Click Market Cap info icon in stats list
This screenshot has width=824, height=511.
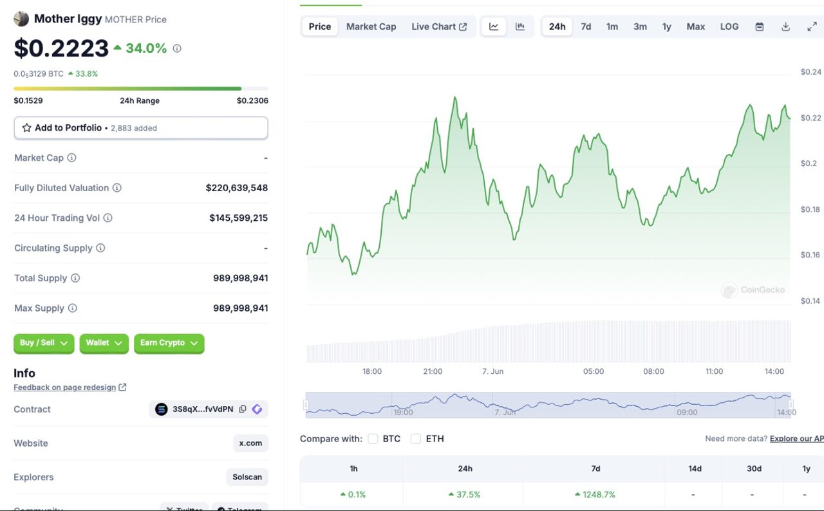pos(72,158)
